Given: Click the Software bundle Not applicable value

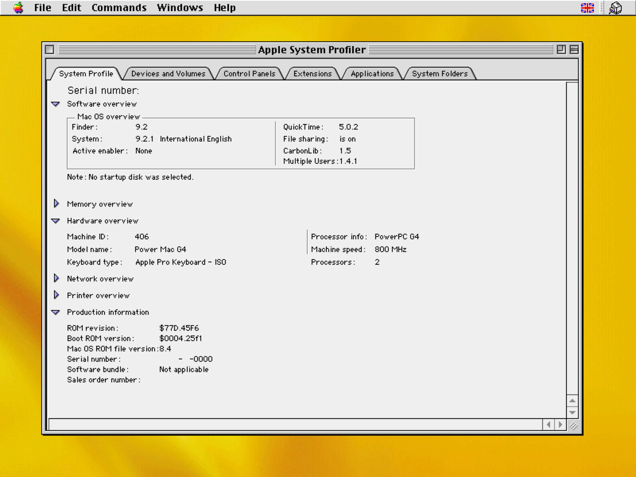Looking at the screenshot, I should (x=184, y=369).
